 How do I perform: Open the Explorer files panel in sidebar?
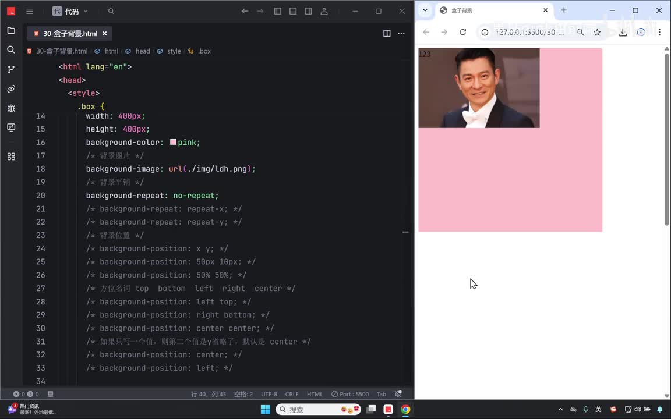tap(11, 30)
